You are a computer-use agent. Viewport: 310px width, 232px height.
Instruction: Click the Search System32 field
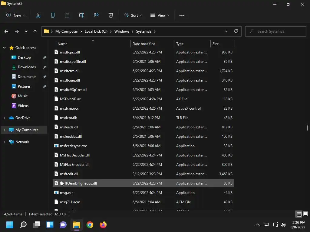tap(276, 31)
